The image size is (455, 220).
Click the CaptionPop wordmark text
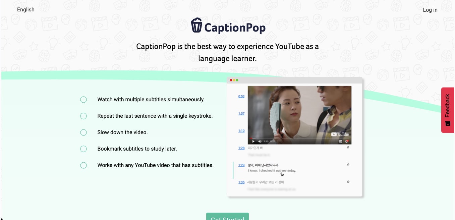pos(235,27)
